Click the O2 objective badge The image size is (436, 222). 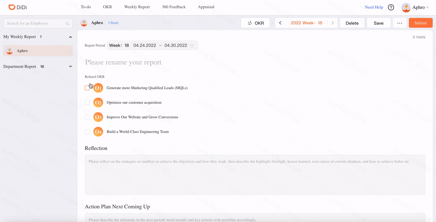click(x=98, y=102)
